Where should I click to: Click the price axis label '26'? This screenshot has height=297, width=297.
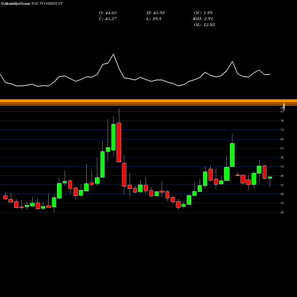tap(282, 212)
